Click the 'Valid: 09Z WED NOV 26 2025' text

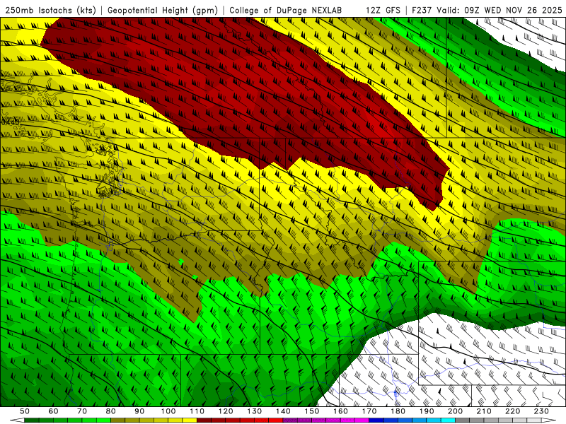[499, 11]
